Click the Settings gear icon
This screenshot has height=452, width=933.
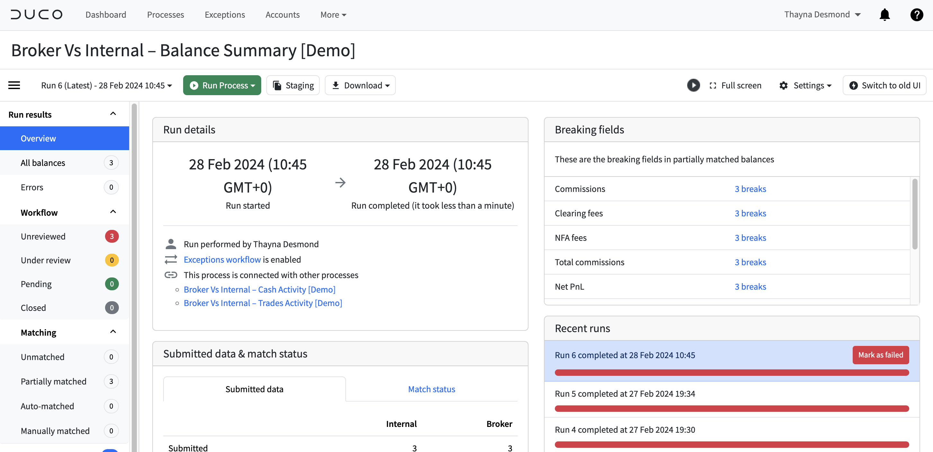(783, 85)
